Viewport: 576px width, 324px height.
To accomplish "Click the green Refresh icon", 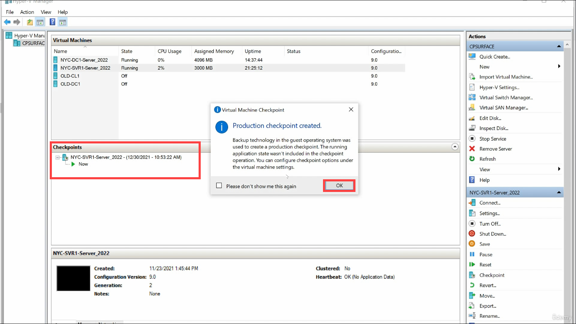I will pos(472,159).
